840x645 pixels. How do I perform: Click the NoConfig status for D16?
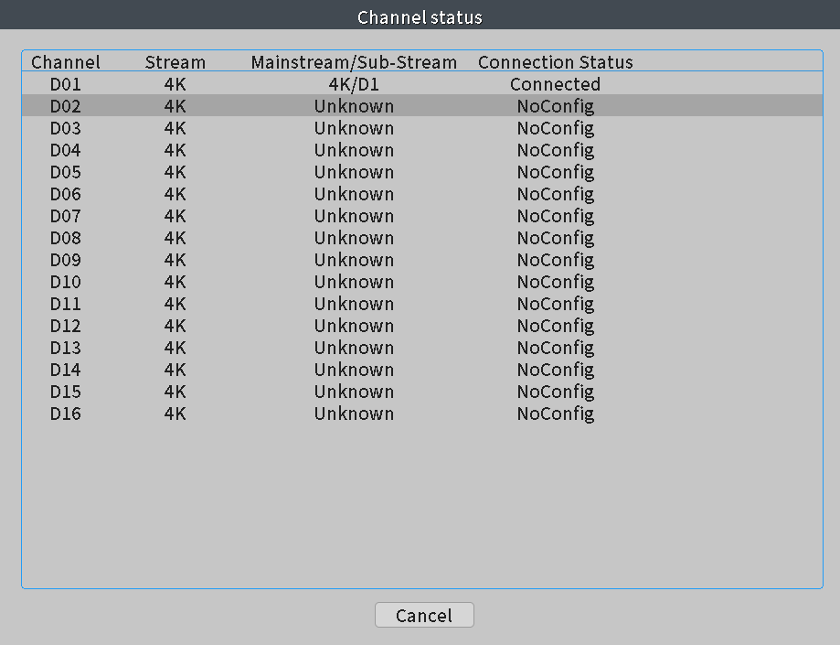point(556,414)
